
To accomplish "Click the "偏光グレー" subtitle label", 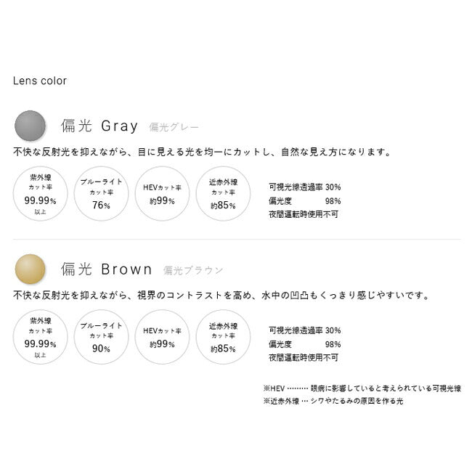I will click(x=174, y=126).
